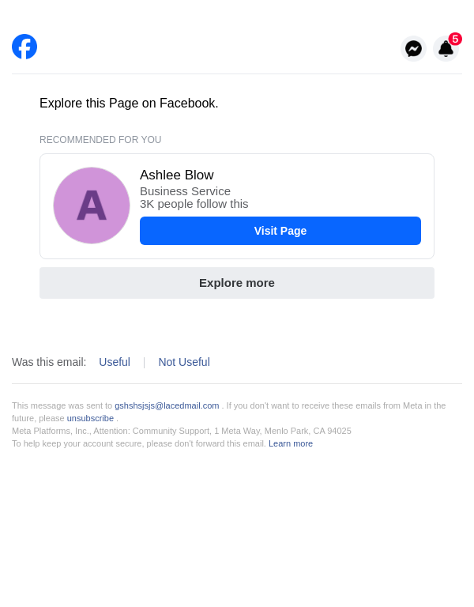
Task: Open the Learn more link
Action: [x=291, y=443]
